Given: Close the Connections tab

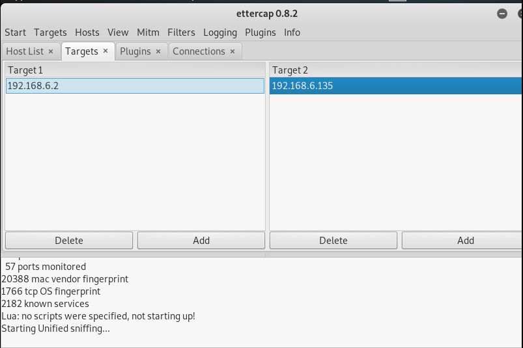Looking at the screenshot, I should (233, 51).
